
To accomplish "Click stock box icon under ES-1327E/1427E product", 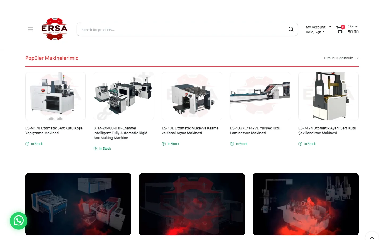I will 232,144.
